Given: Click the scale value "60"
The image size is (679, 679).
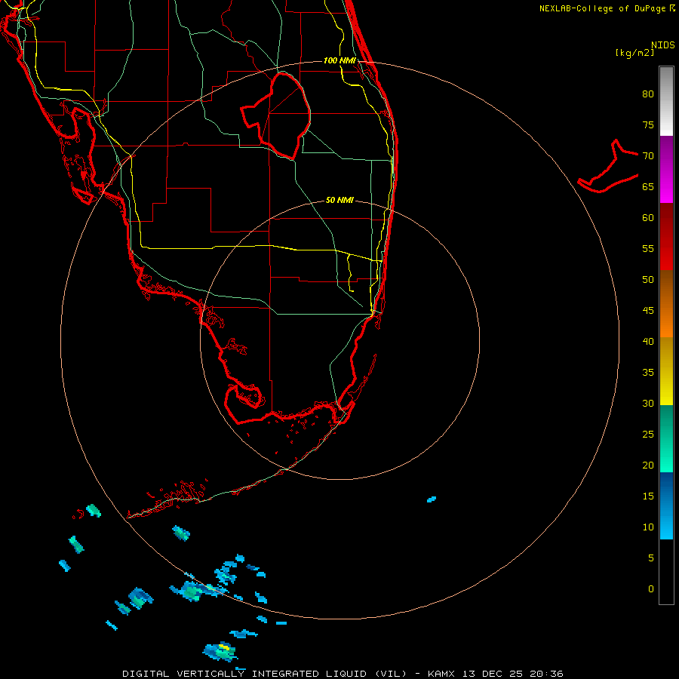Looking at the screenshot, I should point(648,218).
